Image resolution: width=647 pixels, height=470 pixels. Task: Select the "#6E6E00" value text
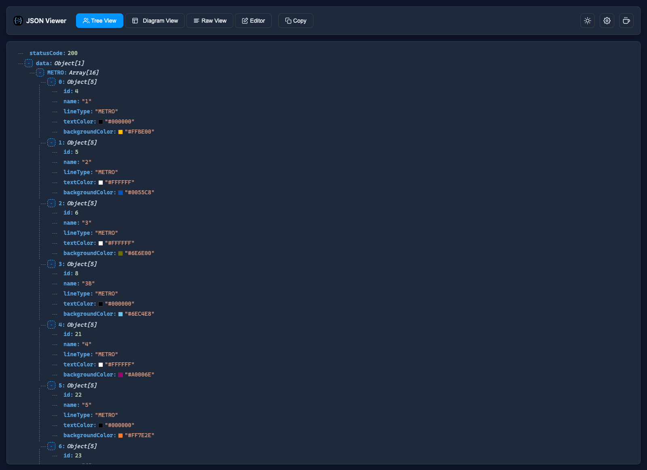pos(140,253)
